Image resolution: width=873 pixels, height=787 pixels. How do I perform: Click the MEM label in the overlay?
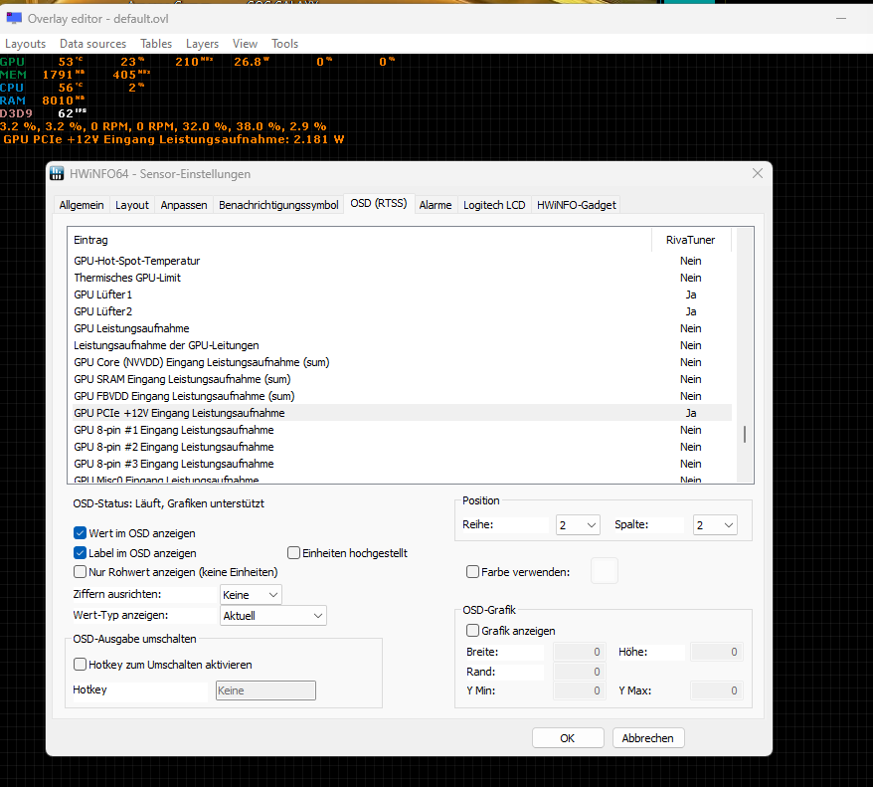coord(13,75)
